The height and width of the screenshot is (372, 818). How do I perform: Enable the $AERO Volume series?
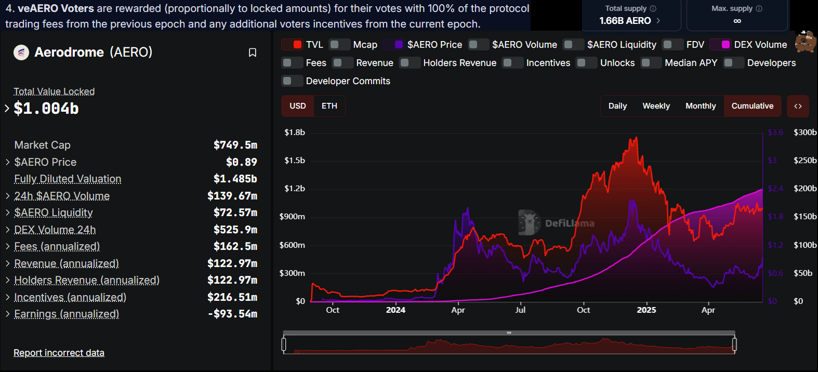coord(478,45)
